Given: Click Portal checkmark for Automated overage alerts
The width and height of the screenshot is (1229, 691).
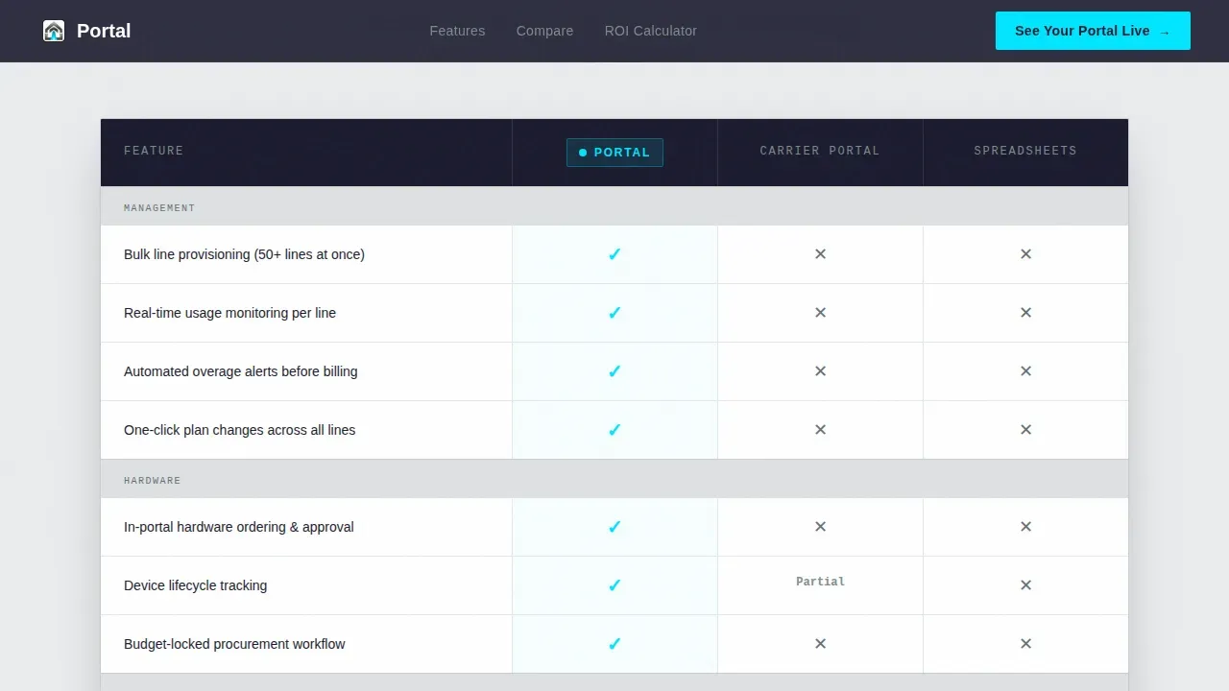Looking at the screenshot, I should [614, 371].
